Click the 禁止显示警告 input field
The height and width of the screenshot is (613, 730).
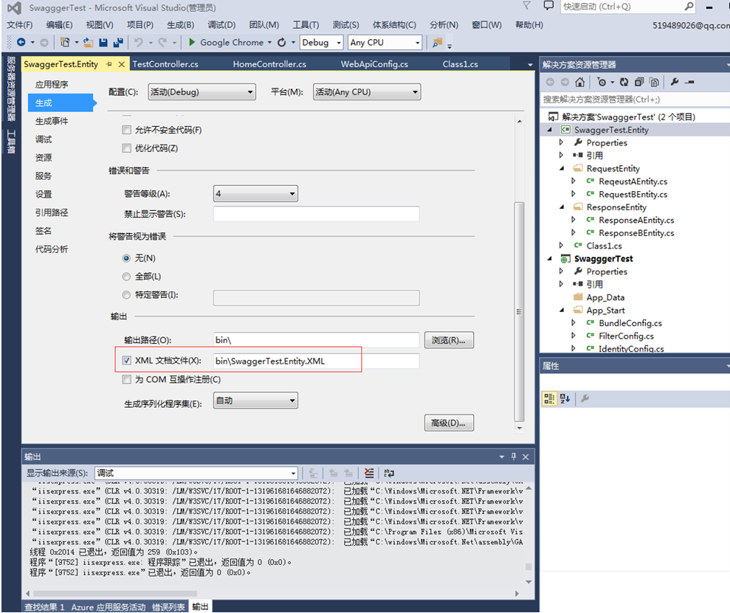[x=316, y=214]
